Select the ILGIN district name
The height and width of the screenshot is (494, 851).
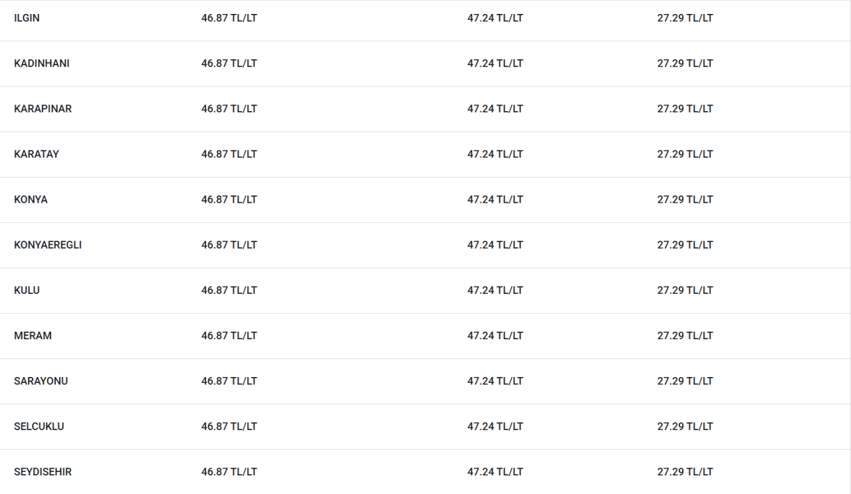pyautogui.click(x=27, y=18)
